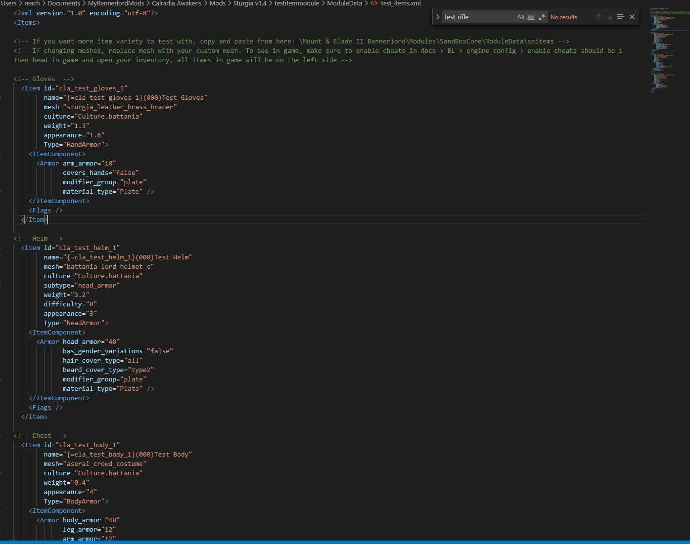The height and width of the screenshot is (544, 690).
Task: Enable regular expression search toggle
Action: pos(542,17)
